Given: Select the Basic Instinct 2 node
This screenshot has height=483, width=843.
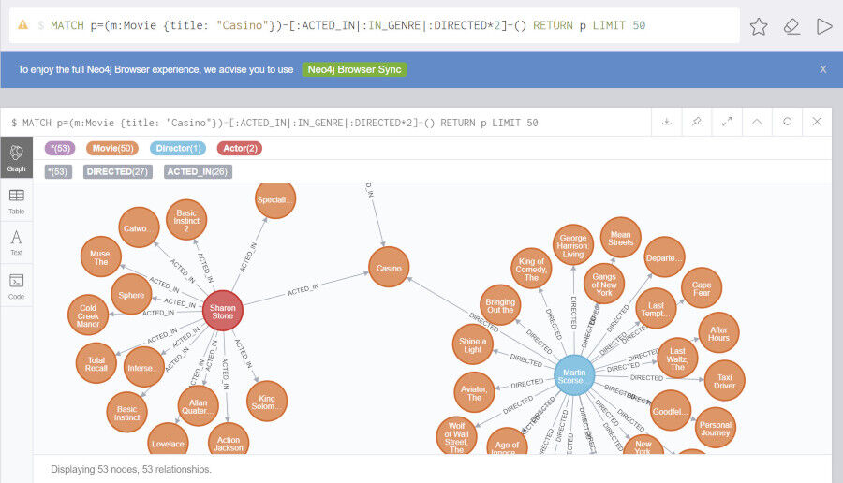Looking at the screenshot, I should click(186, 220).
